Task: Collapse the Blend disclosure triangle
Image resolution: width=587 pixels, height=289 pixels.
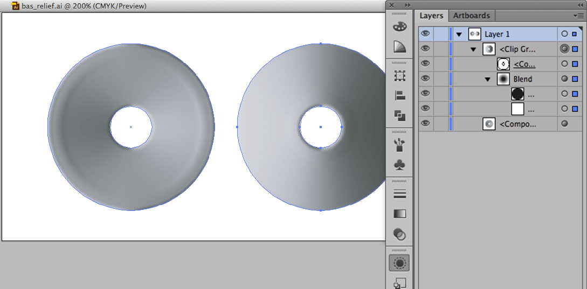Action: (x=487, y=79)
